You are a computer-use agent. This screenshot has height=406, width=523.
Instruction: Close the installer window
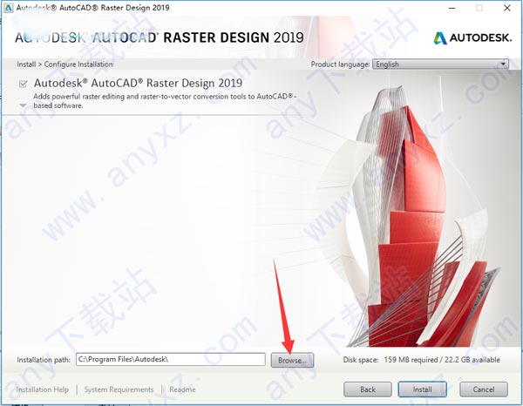pos(507,8)
